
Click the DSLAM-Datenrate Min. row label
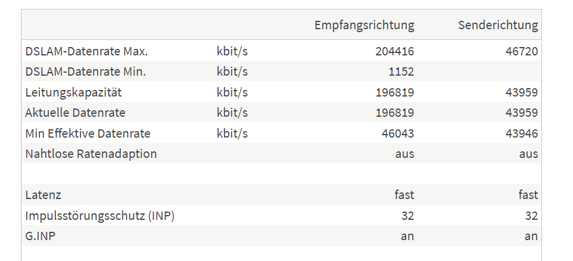[86, 72]
